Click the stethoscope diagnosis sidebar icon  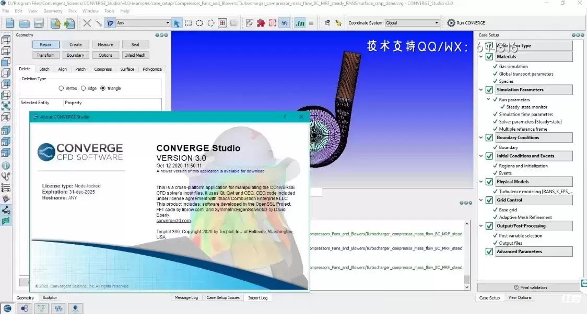pos(6,176)
